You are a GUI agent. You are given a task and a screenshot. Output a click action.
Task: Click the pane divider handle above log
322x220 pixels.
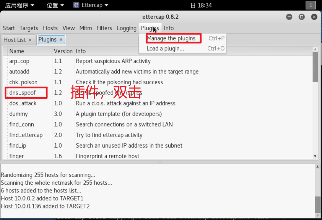160,162
